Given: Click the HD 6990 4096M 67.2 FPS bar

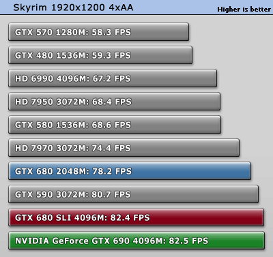Looking at the screenshot, I should tap(113, 78).
